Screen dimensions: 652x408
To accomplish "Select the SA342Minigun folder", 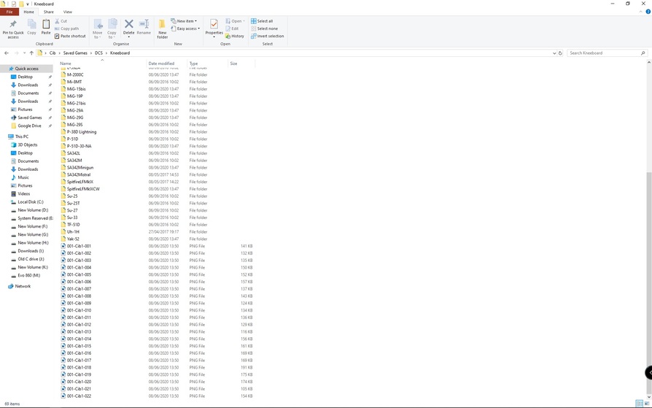I will point(79,167).
